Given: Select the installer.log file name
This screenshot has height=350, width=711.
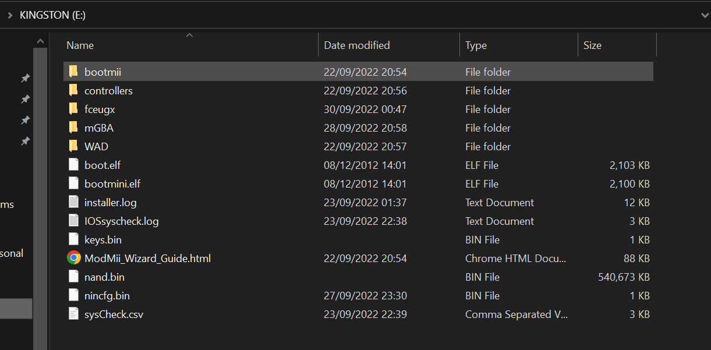Looking at the screenshot, I should 111,203.
